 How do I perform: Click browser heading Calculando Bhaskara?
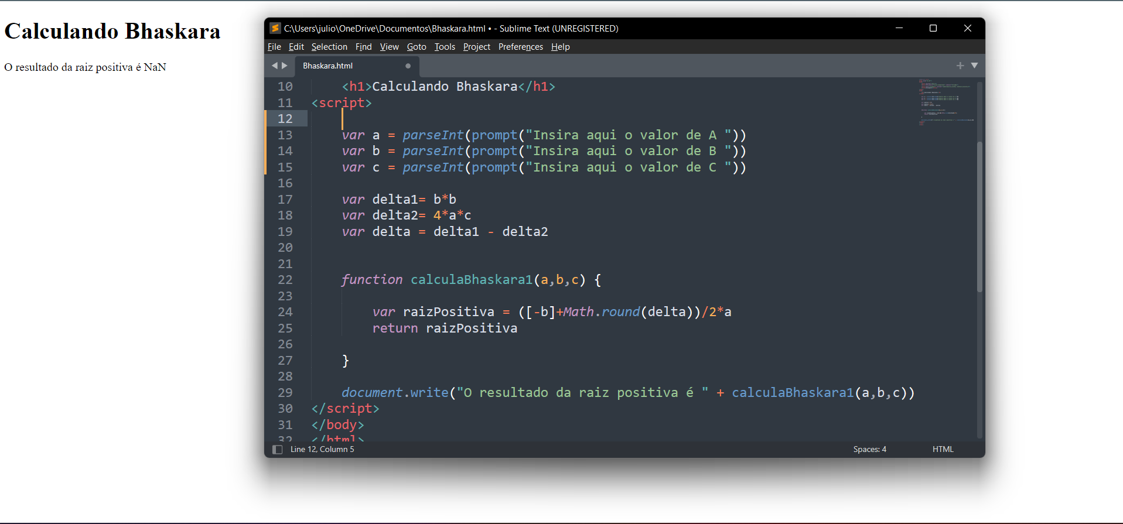click(x=112, y=31)
